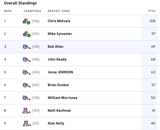160x130 pixels.
Task: Click Kansas Jayhawks logo in Chris Metsala row
Action: tap(25, 21)
